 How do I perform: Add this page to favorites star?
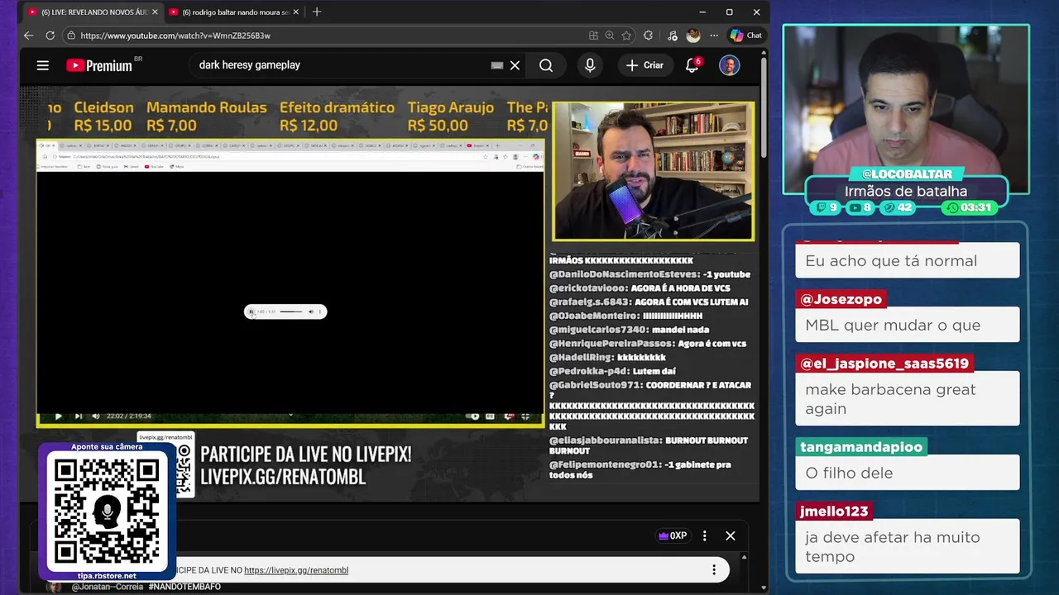(626, 36)
